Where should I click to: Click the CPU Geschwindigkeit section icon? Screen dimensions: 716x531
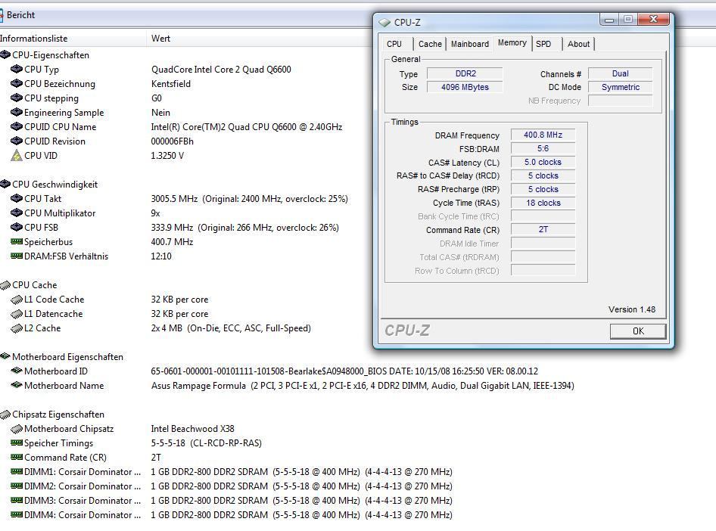(x=5, y=184)
